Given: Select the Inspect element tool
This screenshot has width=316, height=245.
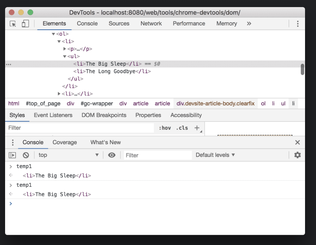Looking at the screenshot, I should click(x=12, y=23).
